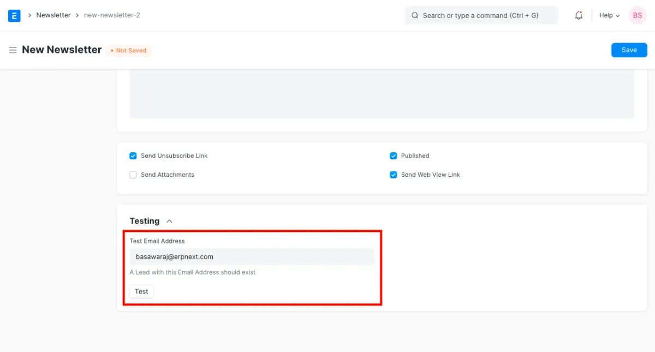
Task: Open the new-newsletter-2 breadcrumb
Action: pyautogui.click(x=112, y=15)
